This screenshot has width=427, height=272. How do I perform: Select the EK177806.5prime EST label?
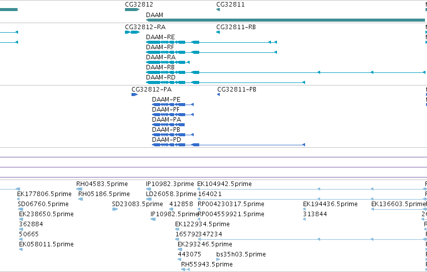pyautogui.click(x=44, y=194)
